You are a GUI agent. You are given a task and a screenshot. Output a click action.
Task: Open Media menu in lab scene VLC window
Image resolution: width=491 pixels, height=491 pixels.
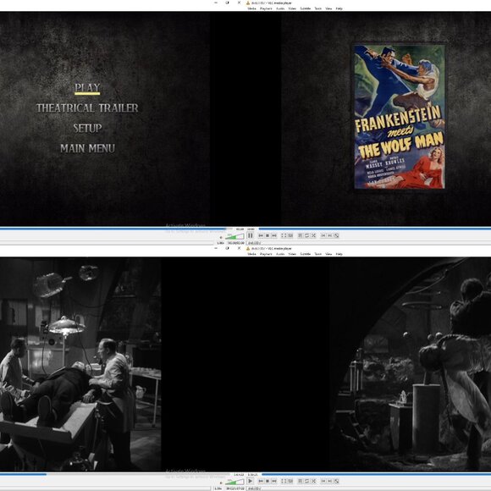coord(251,254)
